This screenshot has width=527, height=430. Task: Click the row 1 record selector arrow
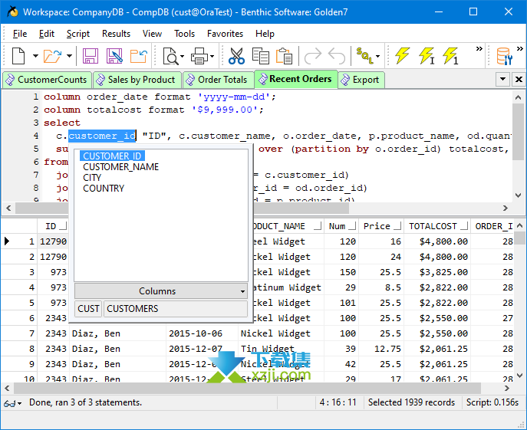click(7, 241)
